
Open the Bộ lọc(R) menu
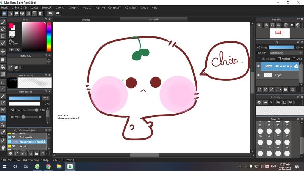click(47, 7)
